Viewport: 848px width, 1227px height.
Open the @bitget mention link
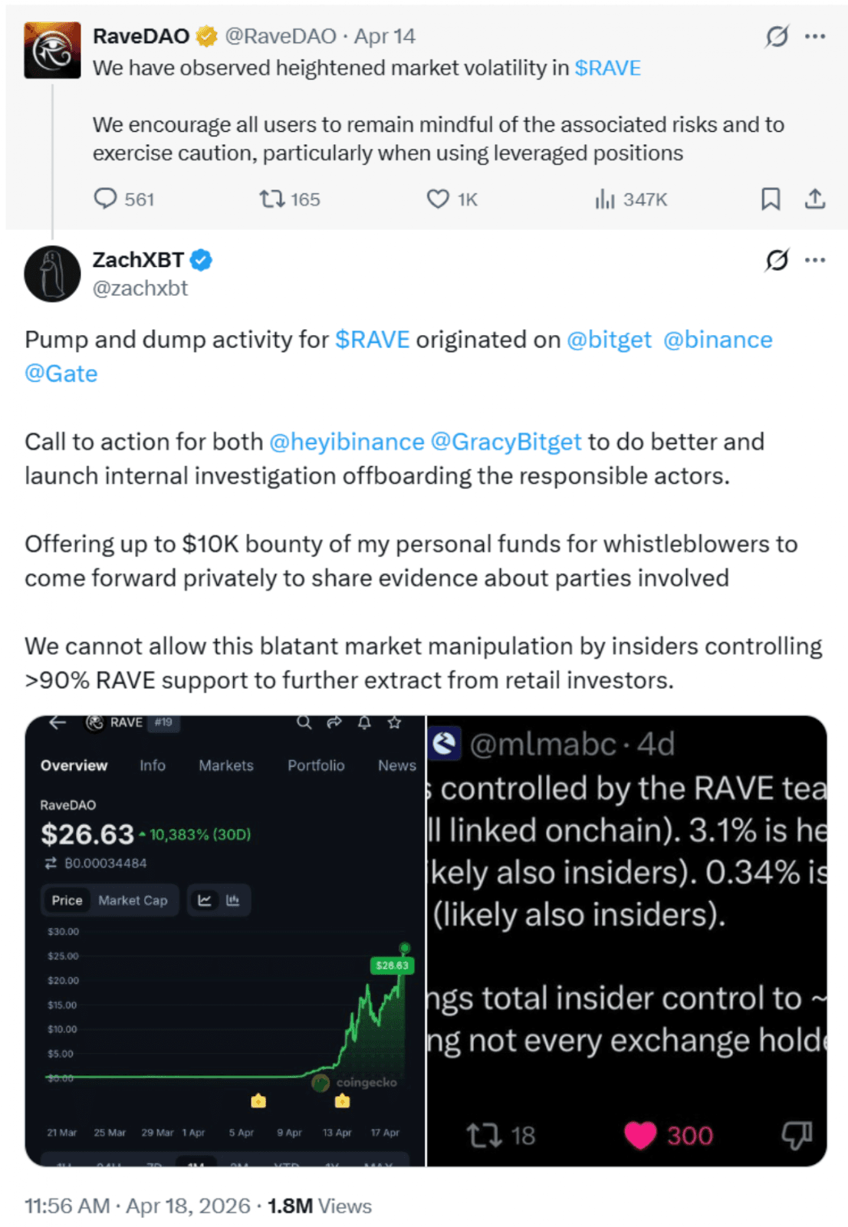pyautogui.click(x=609, y=340)
